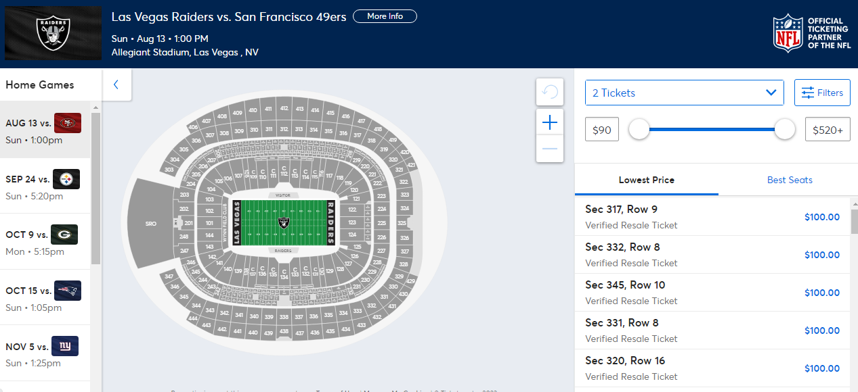Viewport: 858px width, 392px height.
Task: Collapse the Home Games sidebar
Action: [116, 85]
